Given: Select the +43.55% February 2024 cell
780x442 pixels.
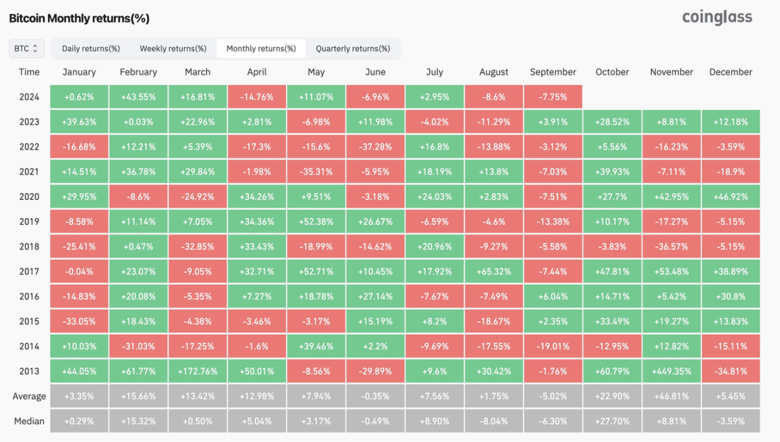Looking at the screenshot, I should tap(138, 97).
